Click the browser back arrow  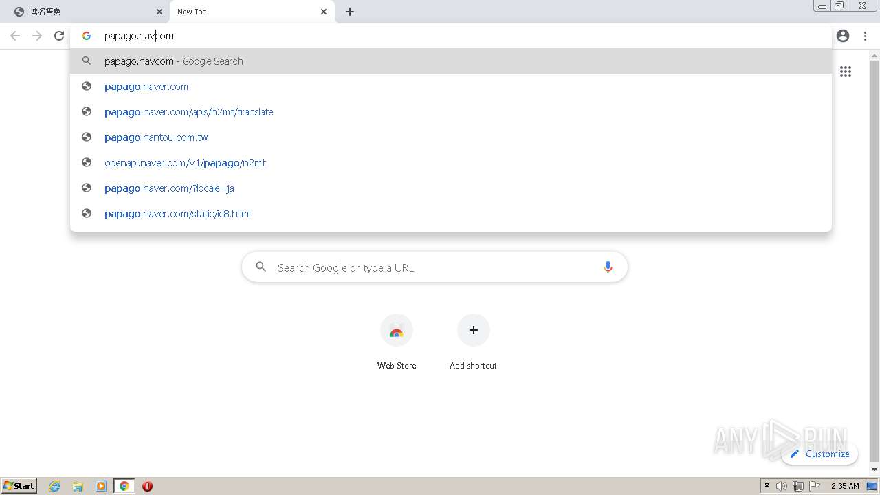15,36
